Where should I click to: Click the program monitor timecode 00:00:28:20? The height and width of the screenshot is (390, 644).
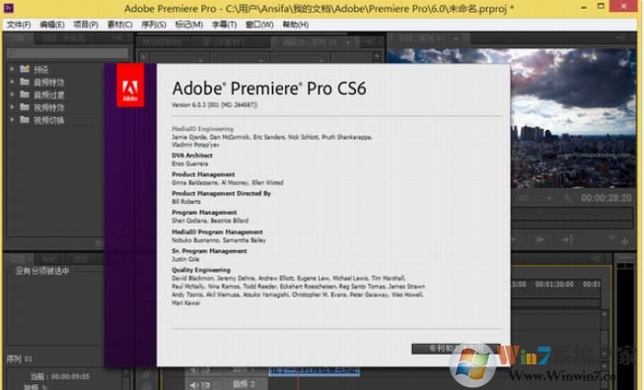click(x=607, y=198)
